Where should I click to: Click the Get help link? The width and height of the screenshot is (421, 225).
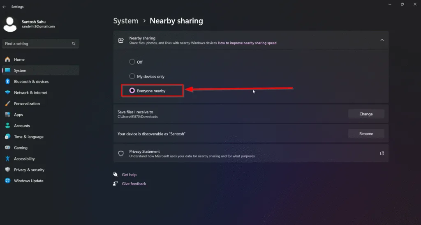(x=129, y=174)
